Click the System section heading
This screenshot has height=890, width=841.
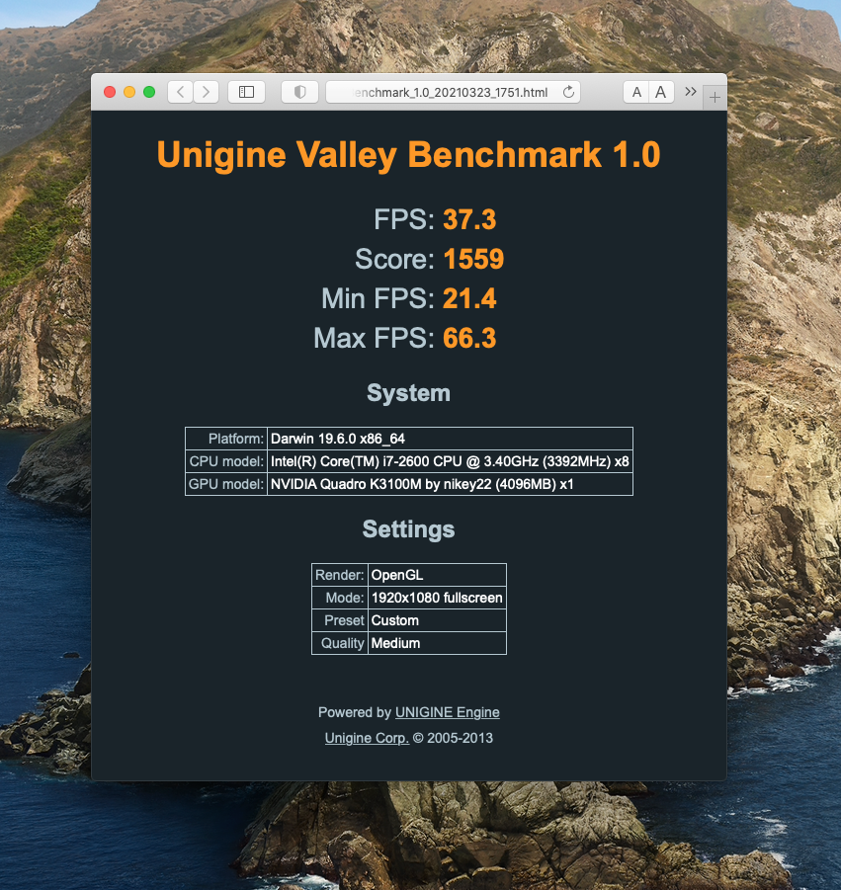click(x=409, y=393)
